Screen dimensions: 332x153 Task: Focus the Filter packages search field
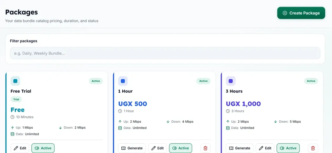click(x=165, y=53)
